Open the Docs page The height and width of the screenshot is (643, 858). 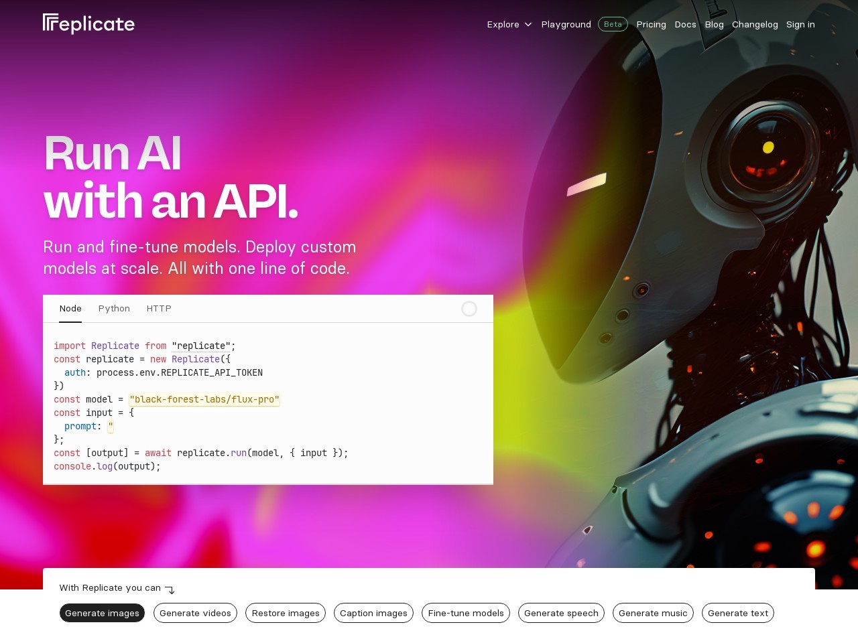point(685,25)
